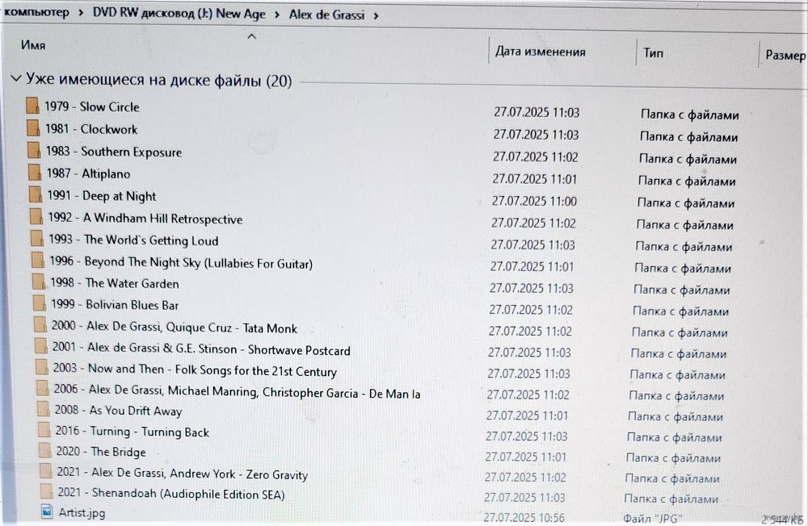Click the file name 'Artist.jpg'
Screen dimensions: 808x526
point(82,512)
